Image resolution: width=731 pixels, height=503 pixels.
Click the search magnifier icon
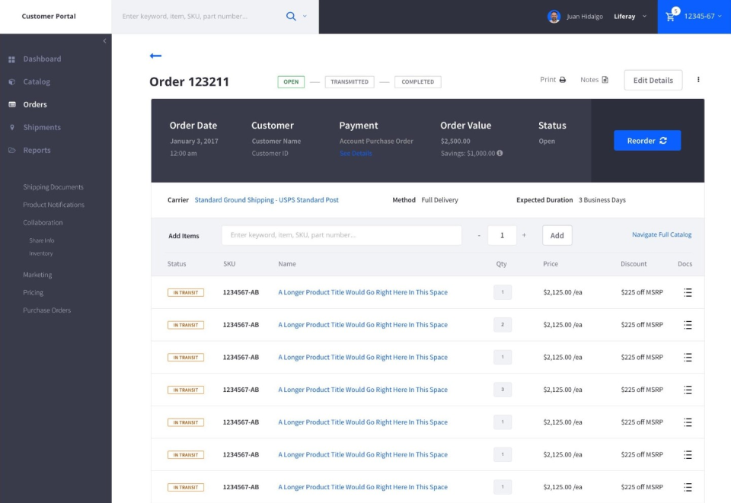pyautogui.click(x=289, y=16)
